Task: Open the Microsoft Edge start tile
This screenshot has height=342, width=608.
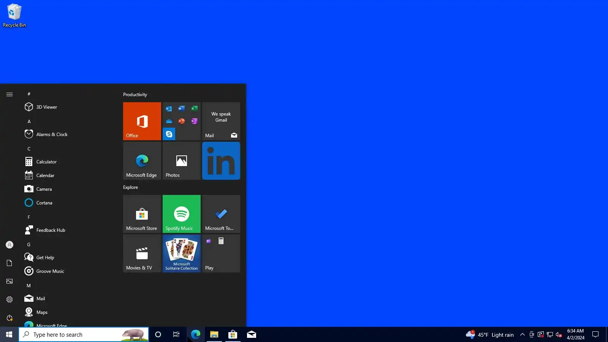Action: (142, 161)
